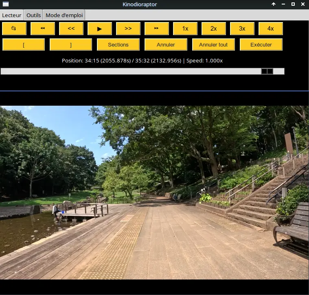Switch playback speed to 3x
Image resolution: width=309 pixels, height=295 pixels.
(x=242, y=29)
